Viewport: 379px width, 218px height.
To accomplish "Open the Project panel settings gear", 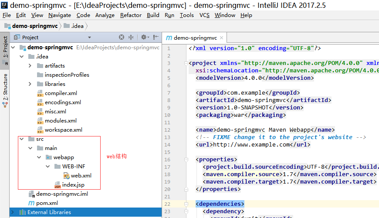I will (145, 37).
